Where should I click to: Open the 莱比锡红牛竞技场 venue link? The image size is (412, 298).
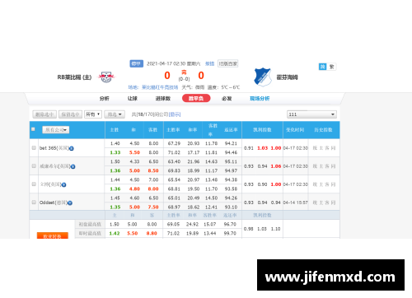[160, 87]
